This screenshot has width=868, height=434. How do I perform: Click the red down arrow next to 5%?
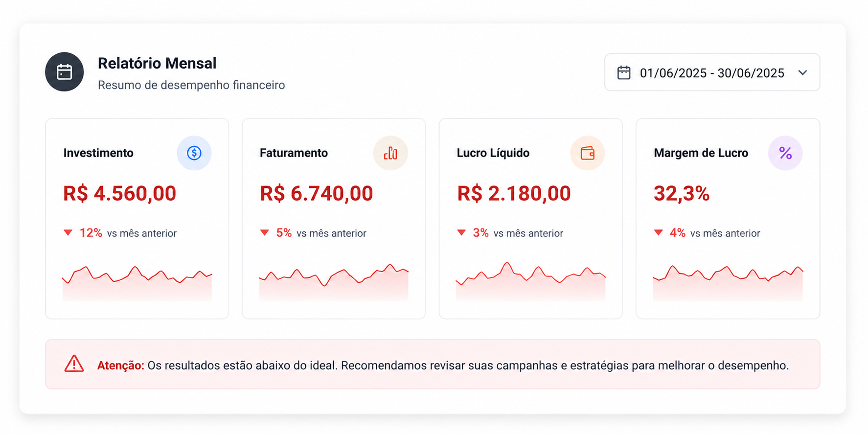[265, 233]
